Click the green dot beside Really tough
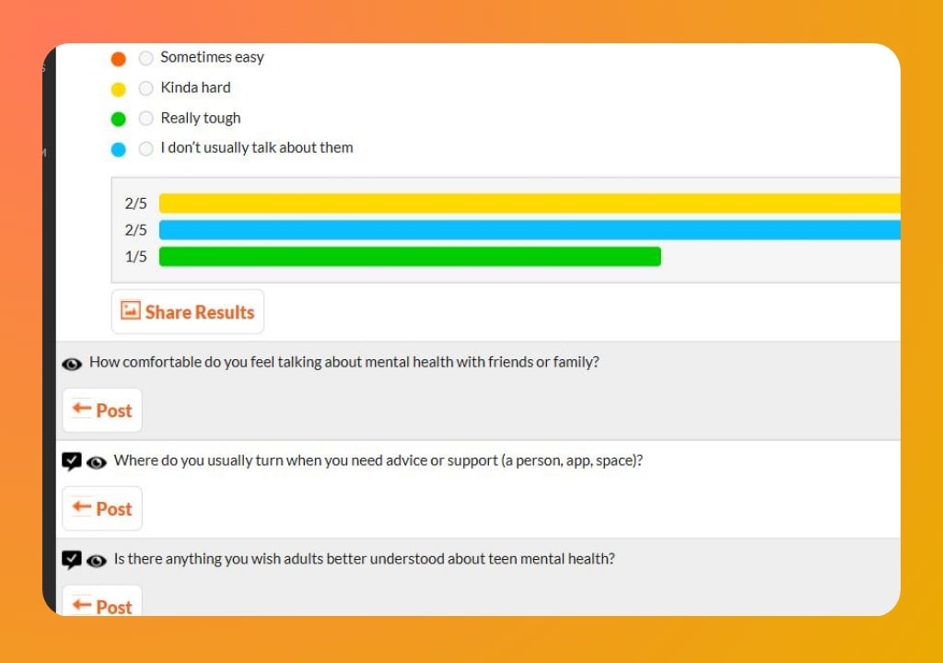943x663 pixels. pyautogui.click(x=120, y=118)
